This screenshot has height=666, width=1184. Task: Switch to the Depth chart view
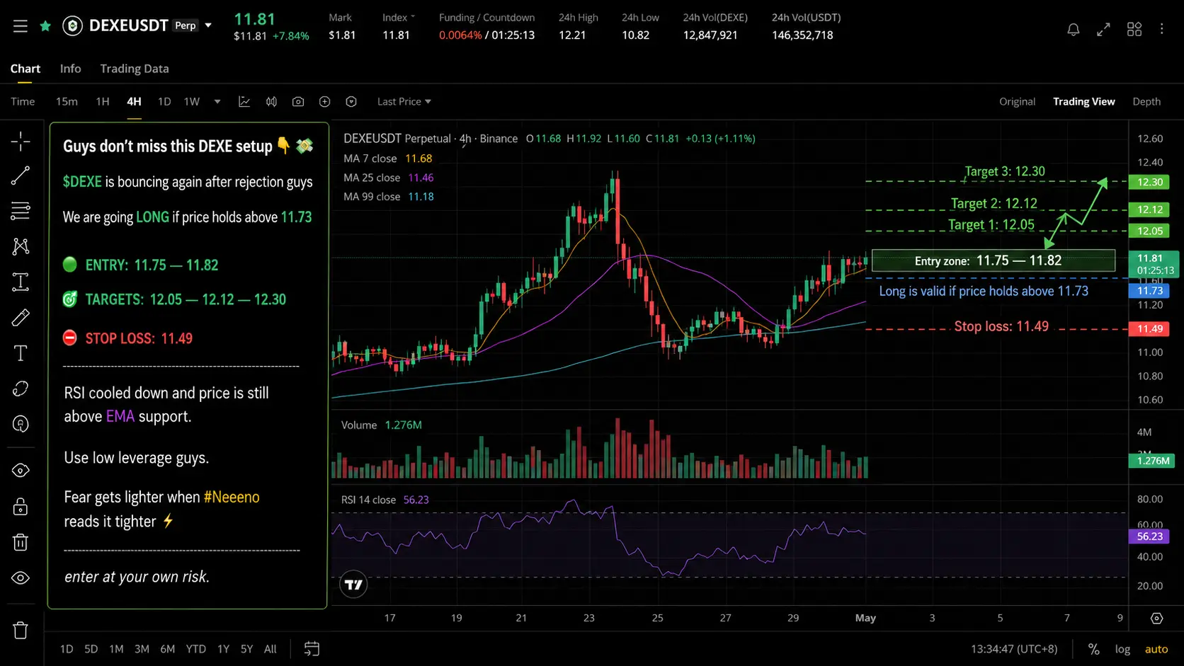1146,102
